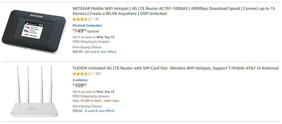Expand the NETGEAR rating breakdown chevron
The width and height of the screenshot is (282, 124).
tap(94, 19)
